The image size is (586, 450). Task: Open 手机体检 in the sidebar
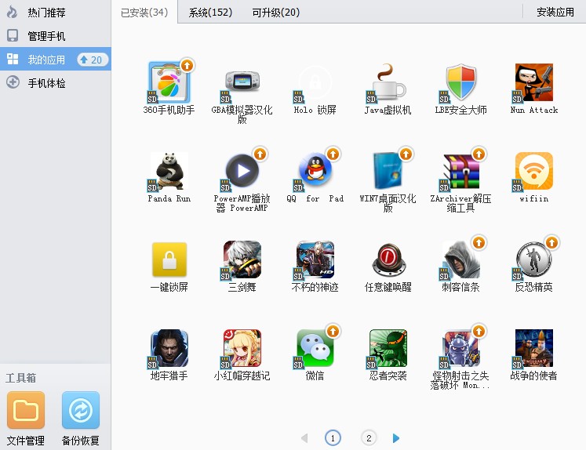click(x=56, y=82)
